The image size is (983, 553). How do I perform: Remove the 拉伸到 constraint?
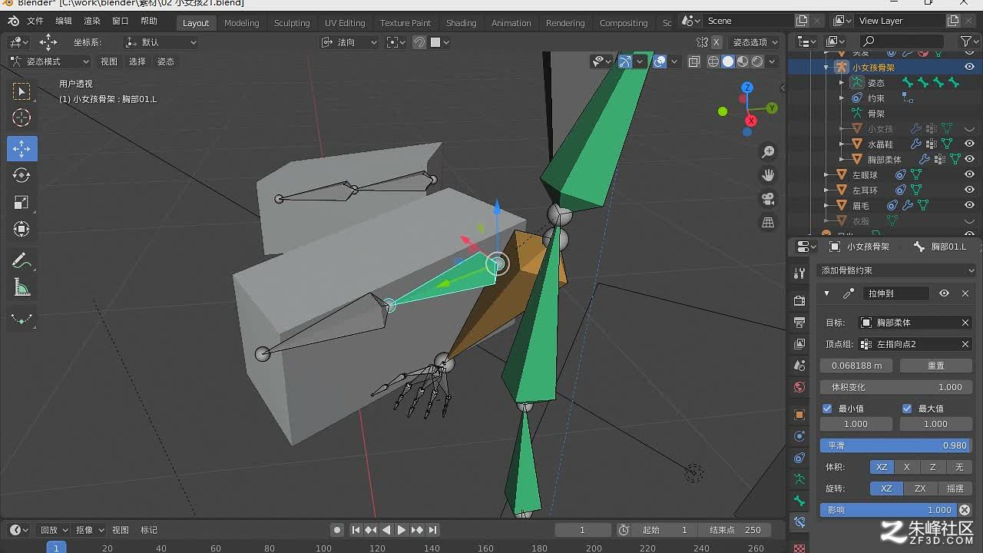tap(965, 293)
